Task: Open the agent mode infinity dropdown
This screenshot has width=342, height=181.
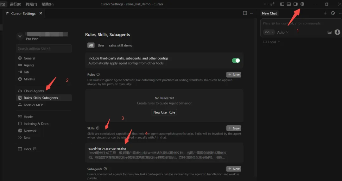Action: pyautogui.click(x=269, y=32)
